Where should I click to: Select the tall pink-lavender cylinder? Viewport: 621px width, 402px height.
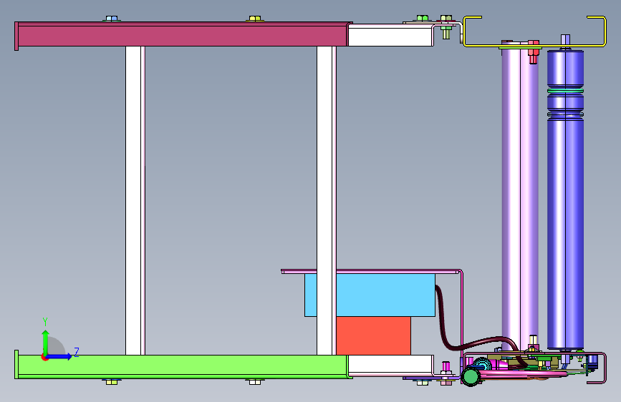[x=519, y=198]
